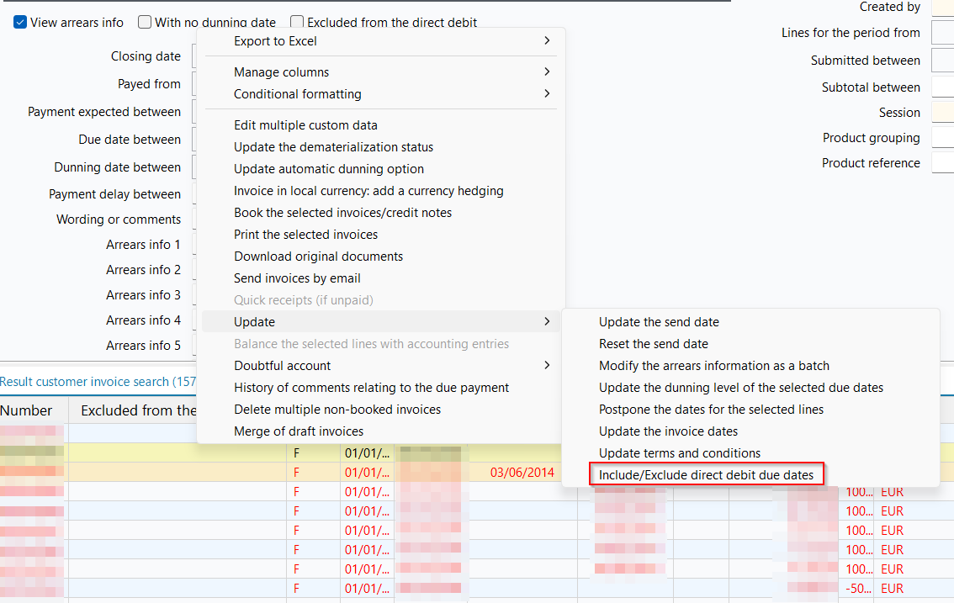Choose Update the send date
954x603 pixels.
point(659,322)
